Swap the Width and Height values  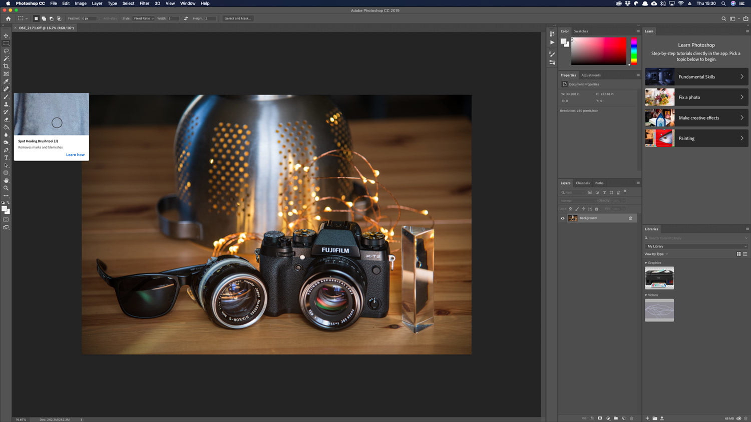pyautogui.click(x=186, y=18)
